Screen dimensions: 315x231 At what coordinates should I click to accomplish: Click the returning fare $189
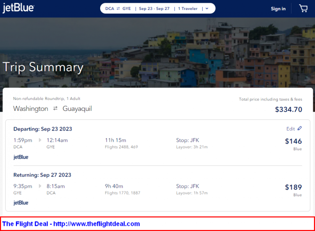(x=293, y=187)
